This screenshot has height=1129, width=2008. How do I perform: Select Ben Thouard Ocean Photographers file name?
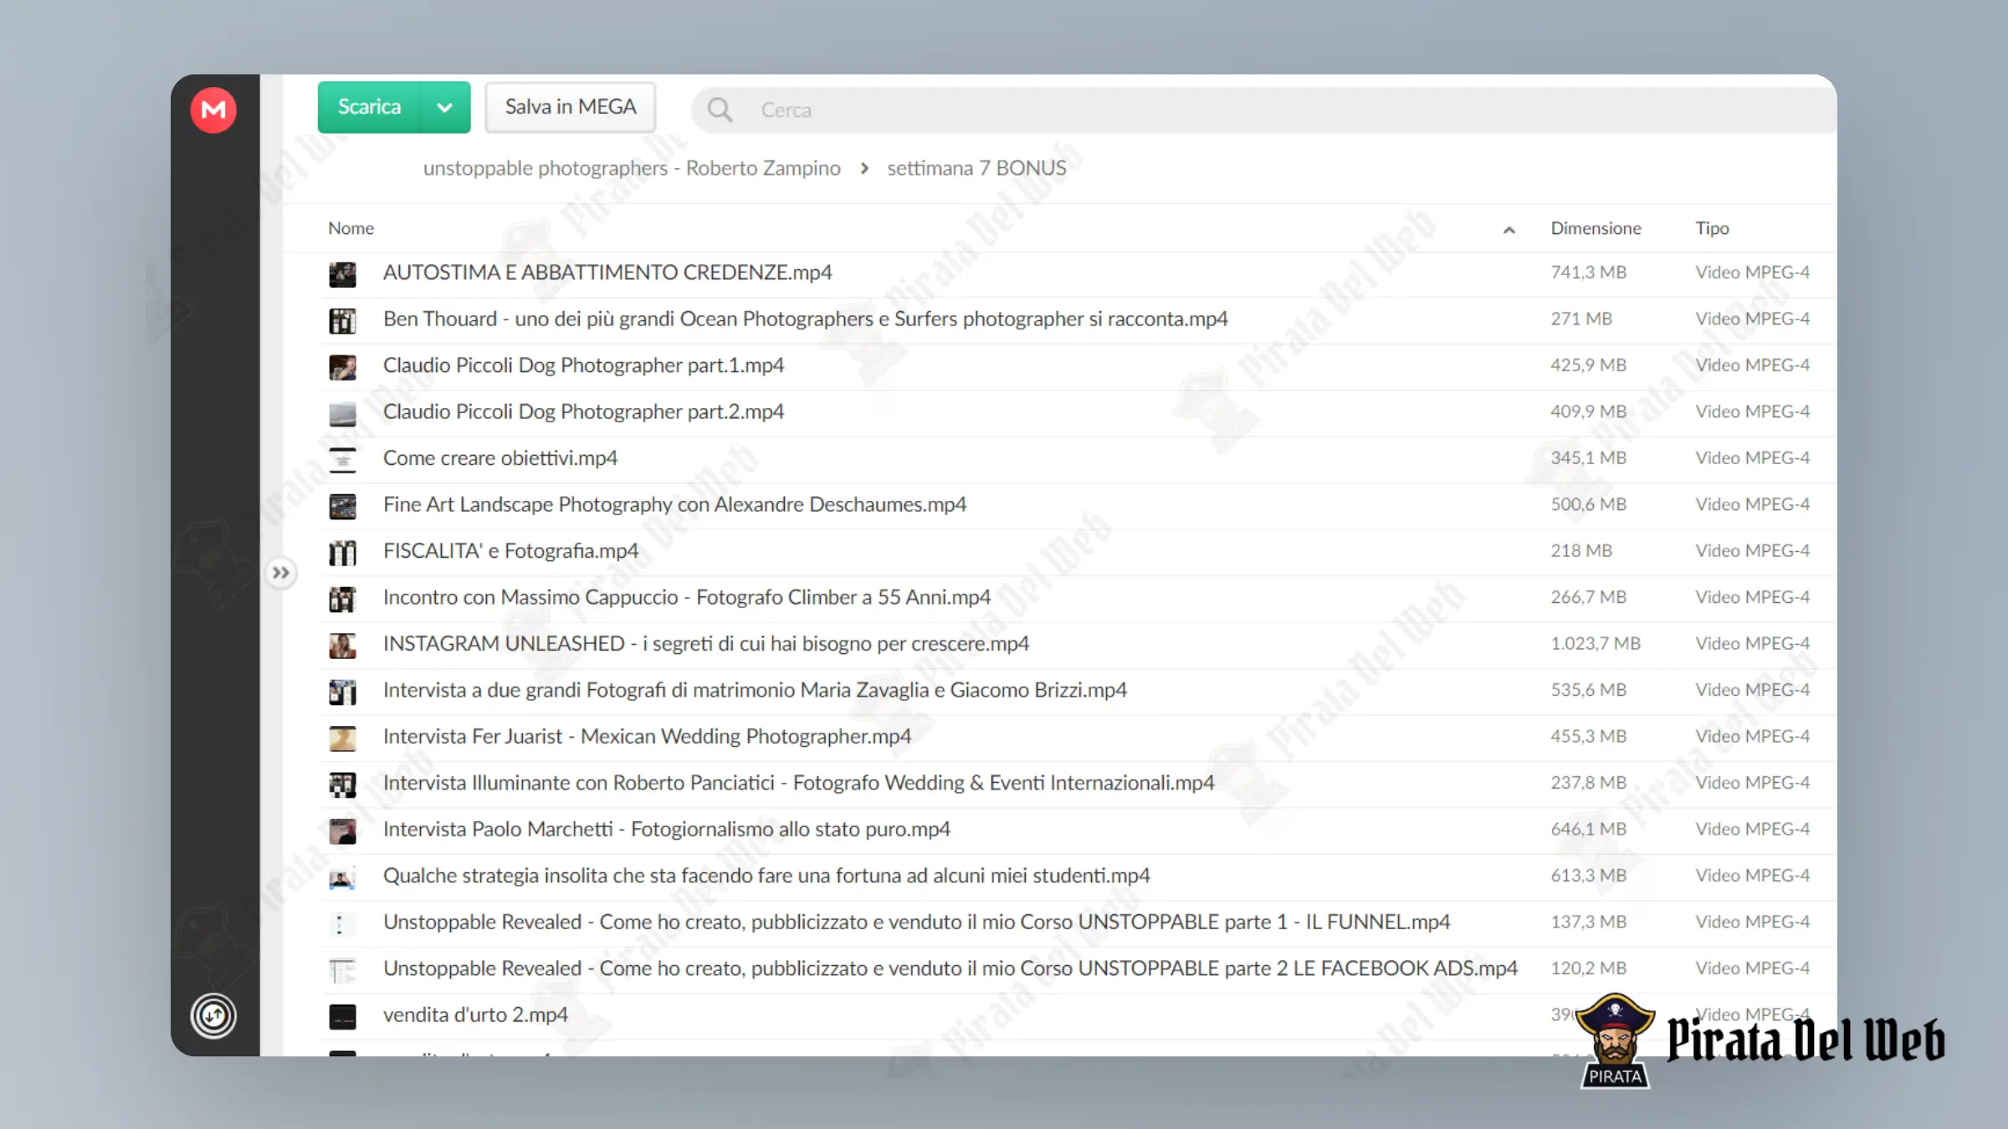point(805,319)
